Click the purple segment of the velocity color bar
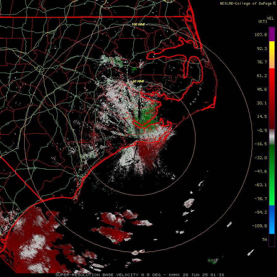 (x=272, y=34)
